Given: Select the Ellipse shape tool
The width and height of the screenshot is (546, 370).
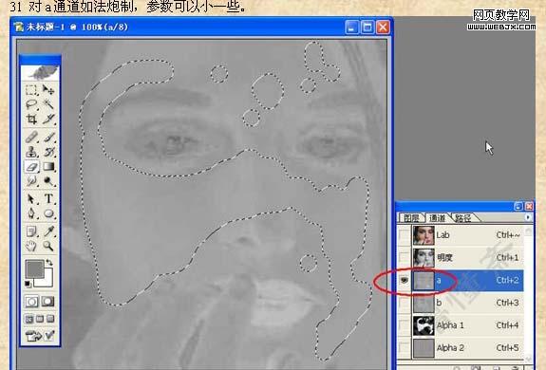Looking at the screenshot, I should pyautogui.click(x=48, y=213).
